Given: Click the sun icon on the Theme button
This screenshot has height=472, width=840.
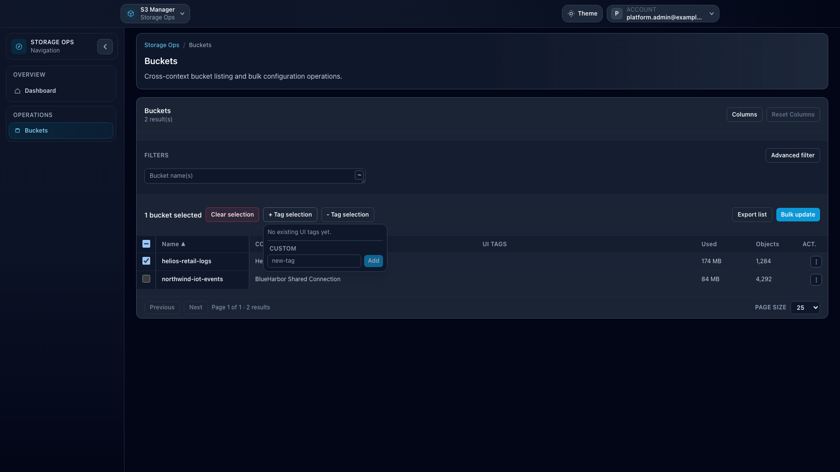Looking at the screenshot, I should (571, 13).
